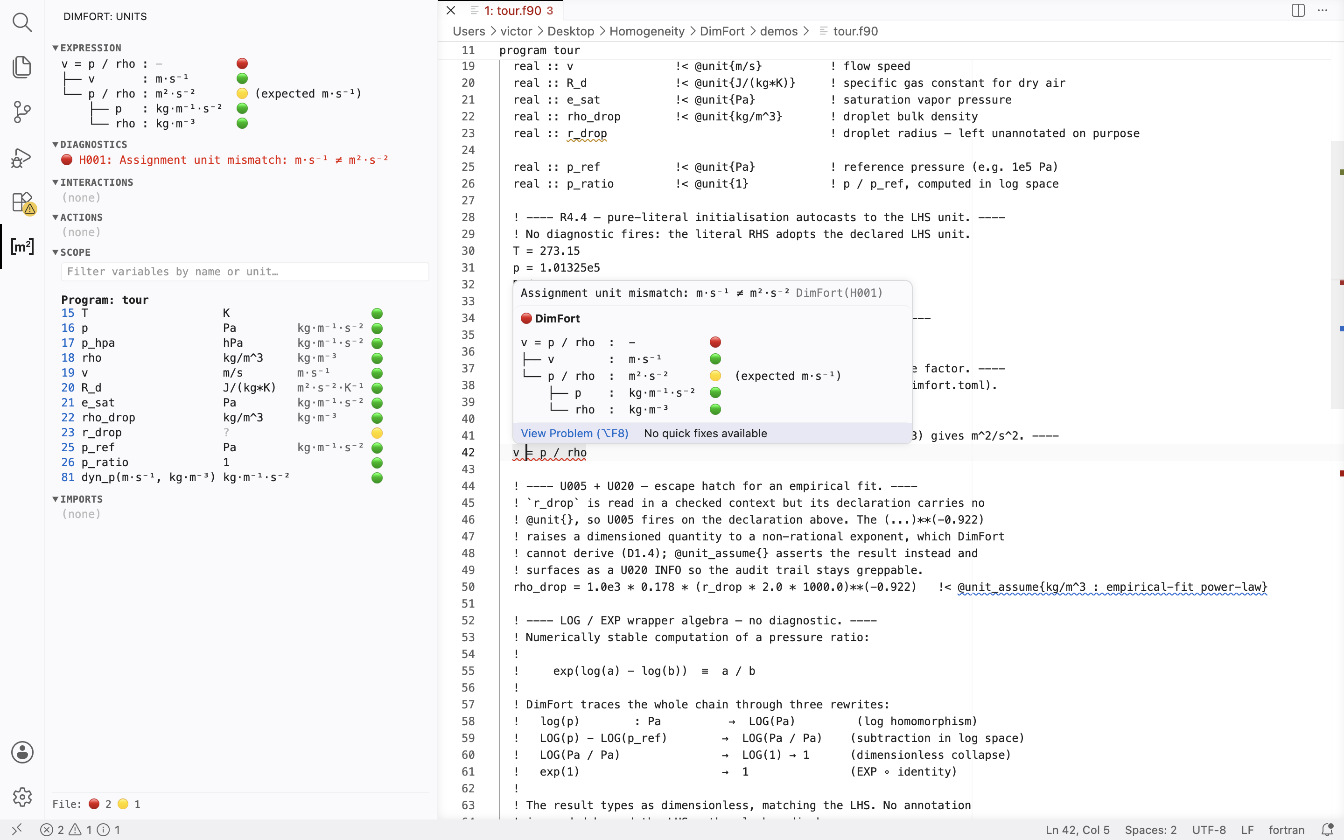Open the editor more actions ellipsis
This screenshot has height=840, width=1344.
1323,10
